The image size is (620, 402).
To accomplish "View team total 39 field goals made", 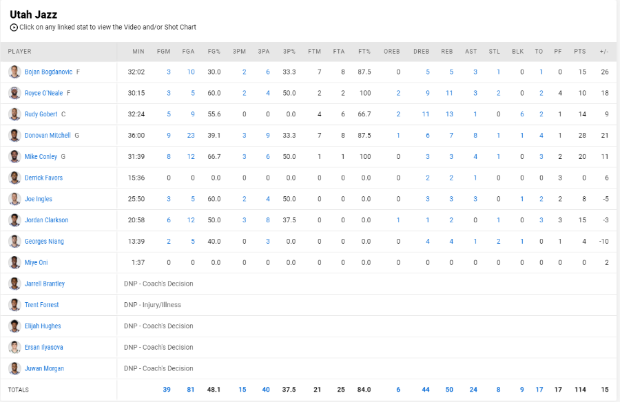I will [167, 390].
